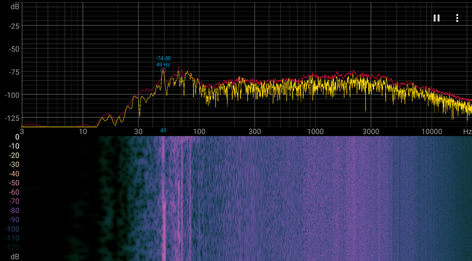Image resolution: width=472 pixels, height=261 pixels.
Task: Click the '-74 dB' peak readout label
Action: click(x=163, y=58)
